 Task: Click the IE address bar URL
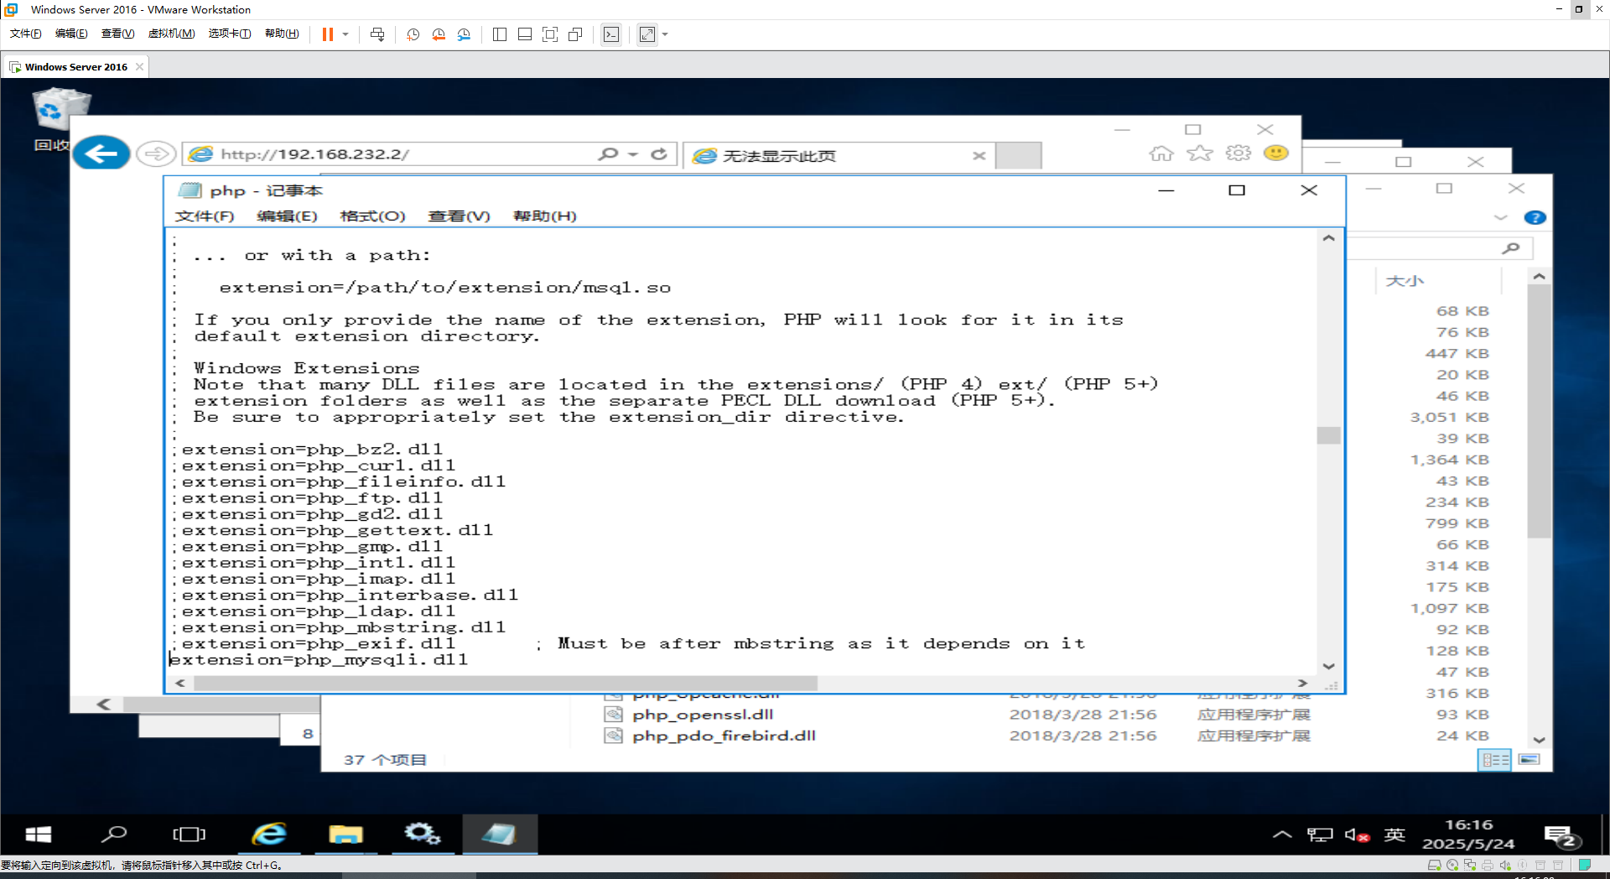click(x=314, y=154)
